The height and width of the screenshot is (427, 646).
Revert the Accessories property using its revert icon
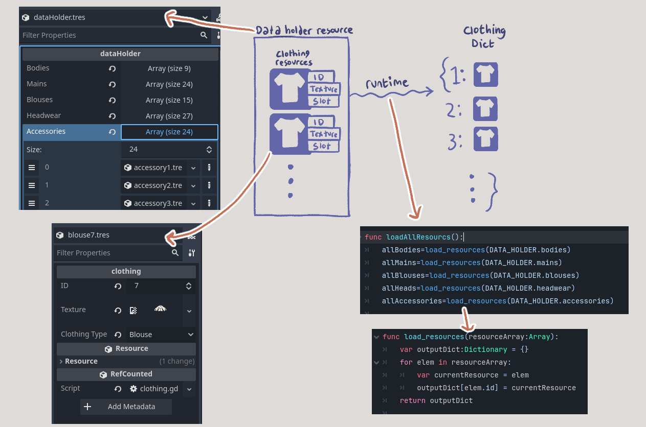click(112, 132)
